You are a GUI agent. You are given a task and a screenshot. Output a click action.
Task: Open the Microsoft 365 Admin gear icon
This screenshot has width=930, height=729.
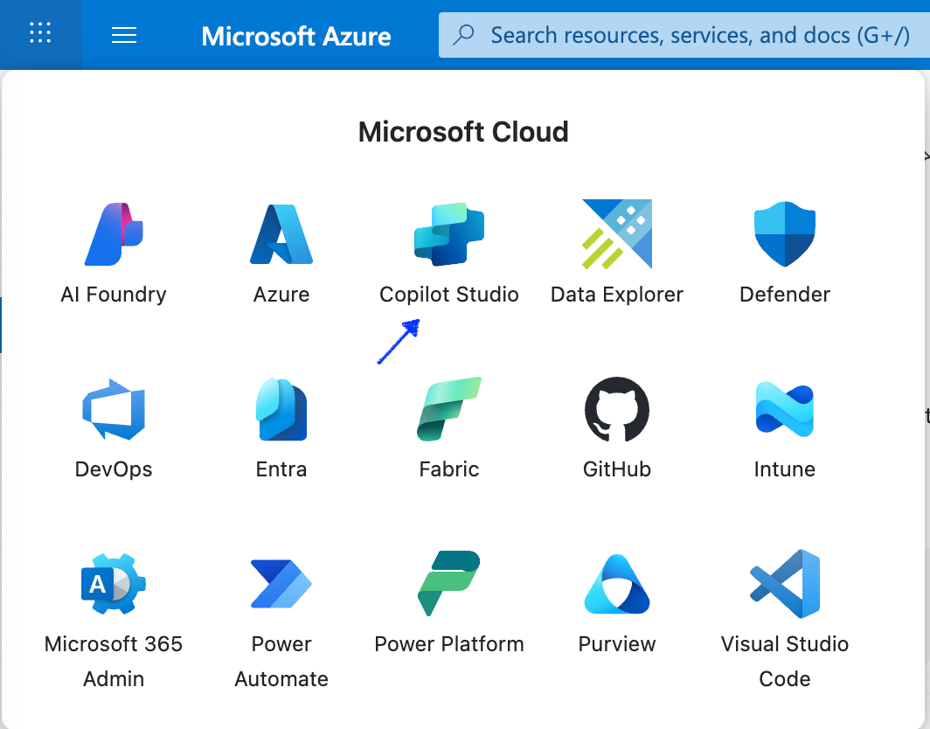tap(114, 584)
